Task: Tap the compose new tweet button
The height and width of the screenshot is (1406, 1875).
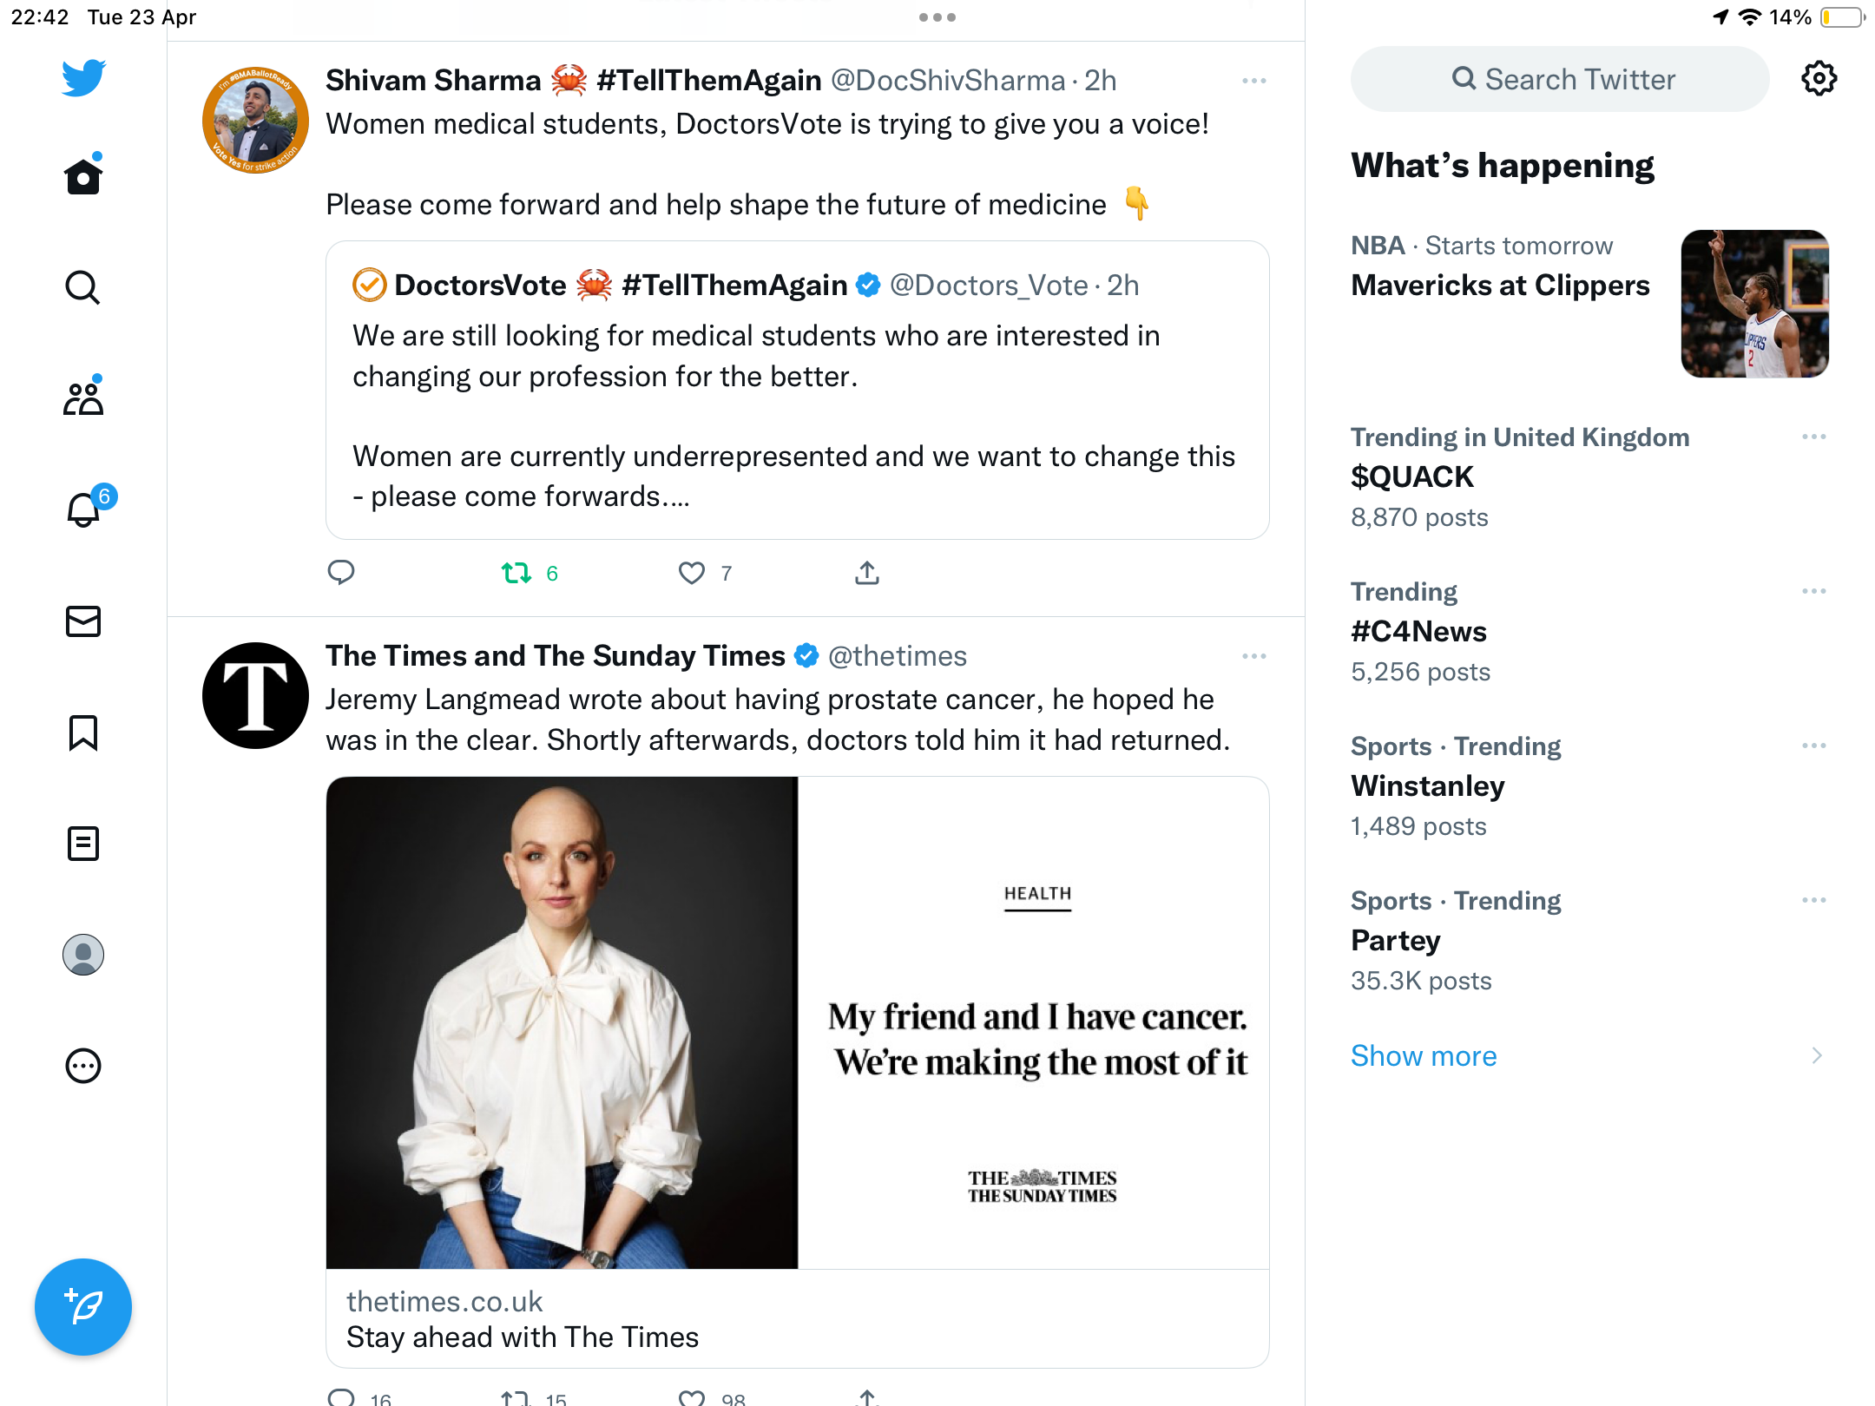Action: coord(83,1306)
